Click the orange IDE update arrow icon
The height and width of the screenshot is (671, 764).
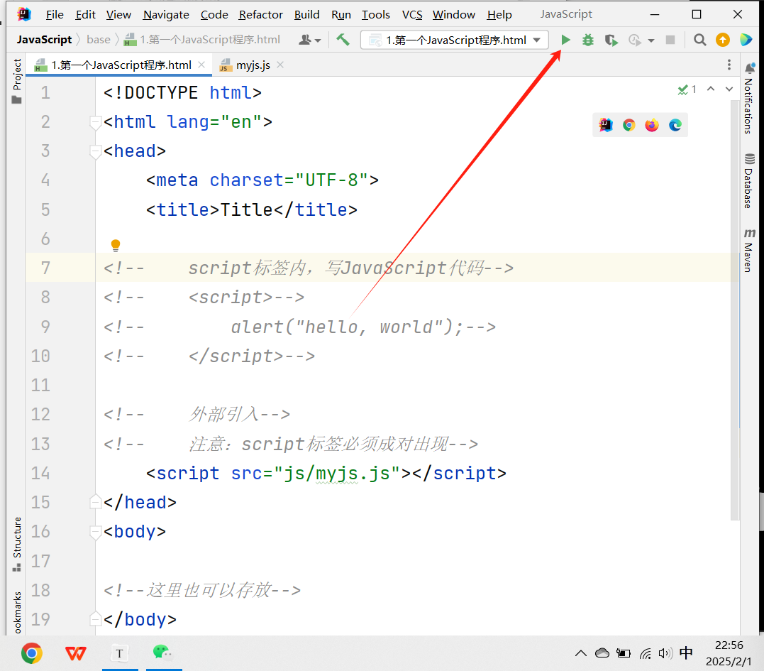[723, 40]
